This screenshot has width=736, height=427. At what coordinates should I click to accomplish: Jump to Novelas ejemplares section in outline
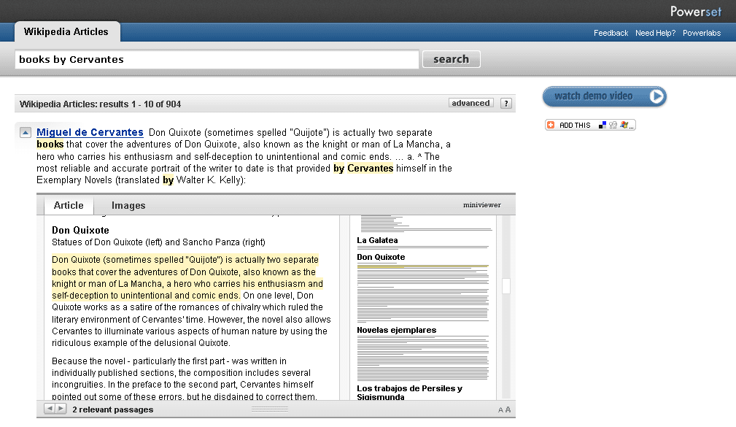pos(397,330)
